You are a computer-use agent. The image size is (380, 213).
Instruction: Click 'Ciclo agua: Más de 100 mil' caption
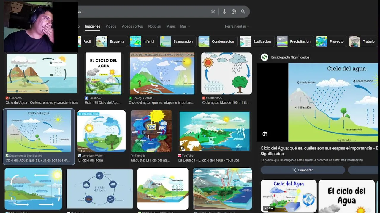click(x=226, y=103)
